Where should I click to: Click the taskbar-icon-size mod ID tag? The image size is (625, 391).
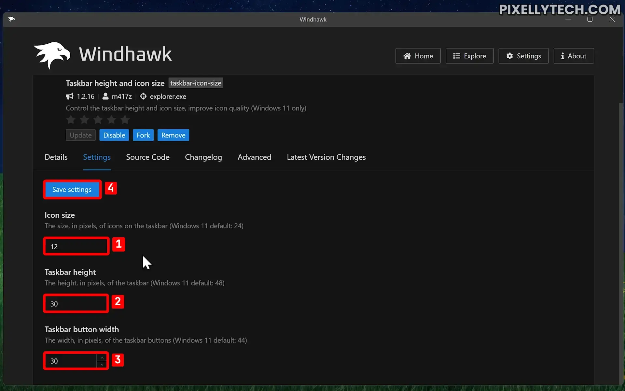click(x=196, y=83)
